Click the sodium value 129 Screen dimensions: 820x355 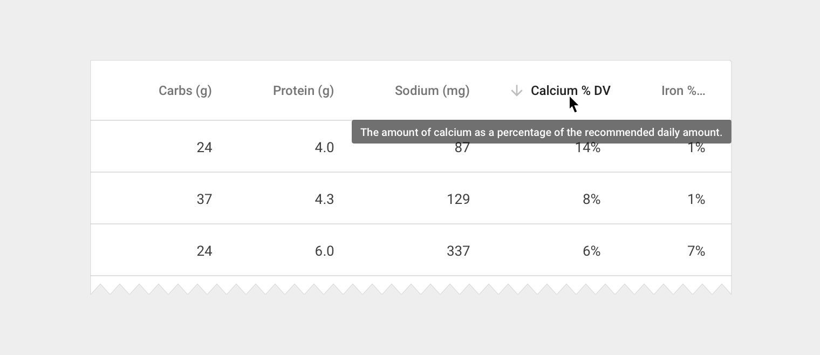click(x=458, y=199)
